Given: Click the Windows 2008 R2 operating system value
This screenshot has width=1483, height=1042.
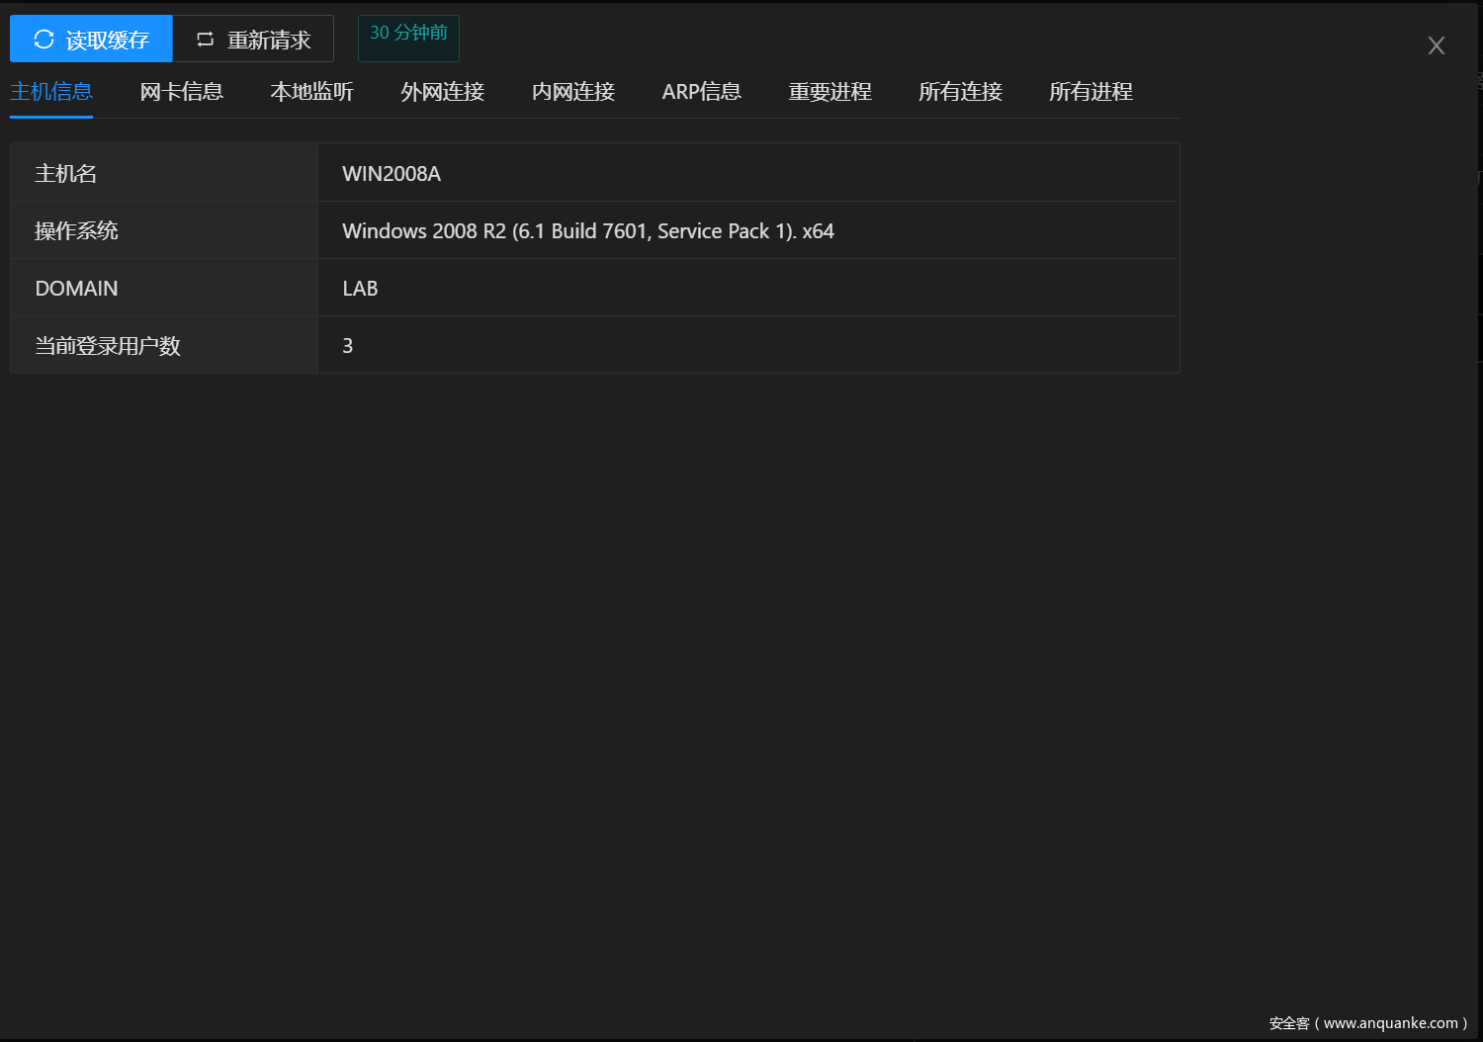Looking at the screenshot, I should 587,231.
